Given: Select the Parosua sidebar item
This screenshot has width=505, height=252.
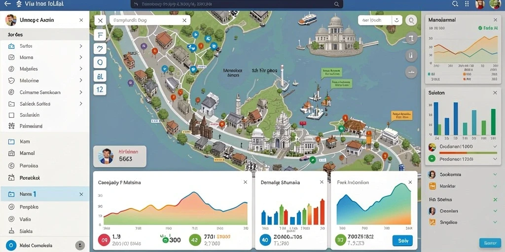Looking at the screenshot, I should pos(45,165).
